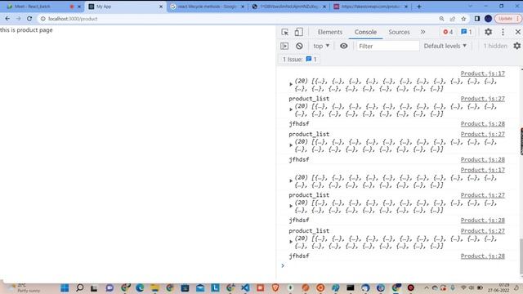
Task: Click the Chrome Update button
Action: [507, 19]
